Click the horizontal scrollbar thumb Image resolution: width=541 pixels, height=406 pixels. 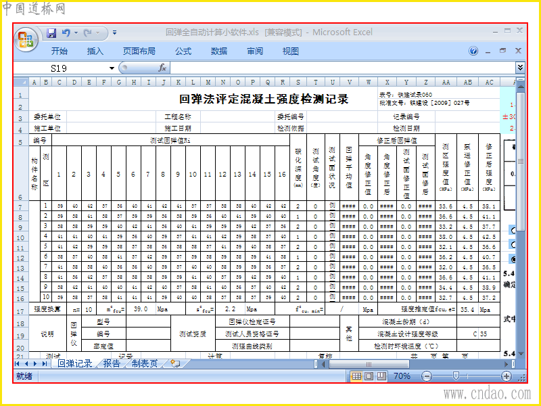point(369,364)
